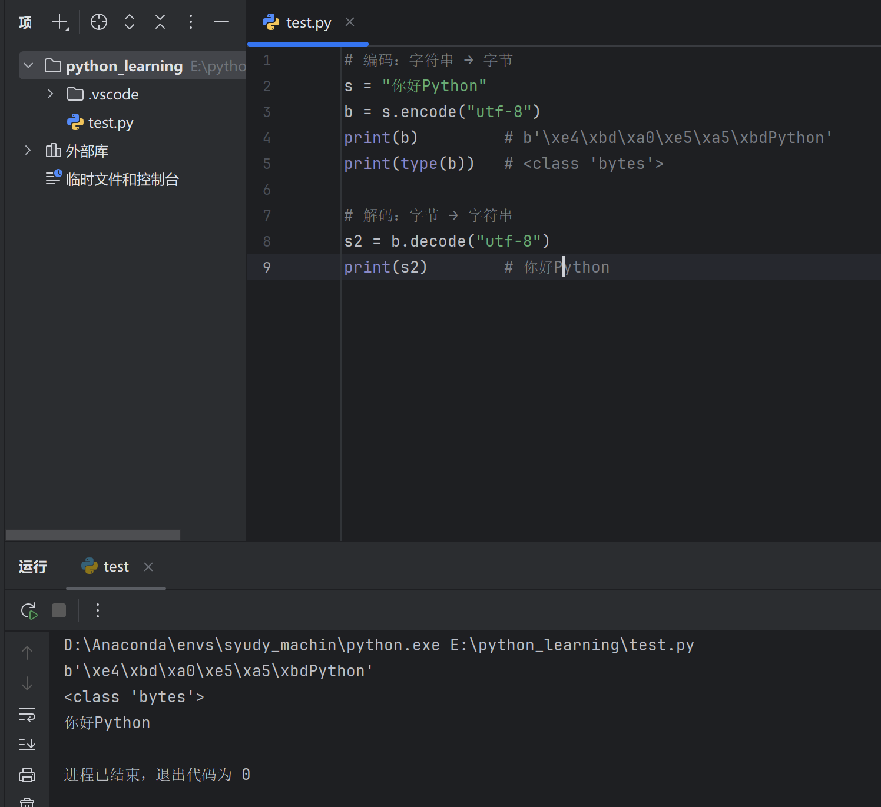This screenshot has width=881, height=807.
Task: Toggle scroll to end of output
Action: [27, 745]
